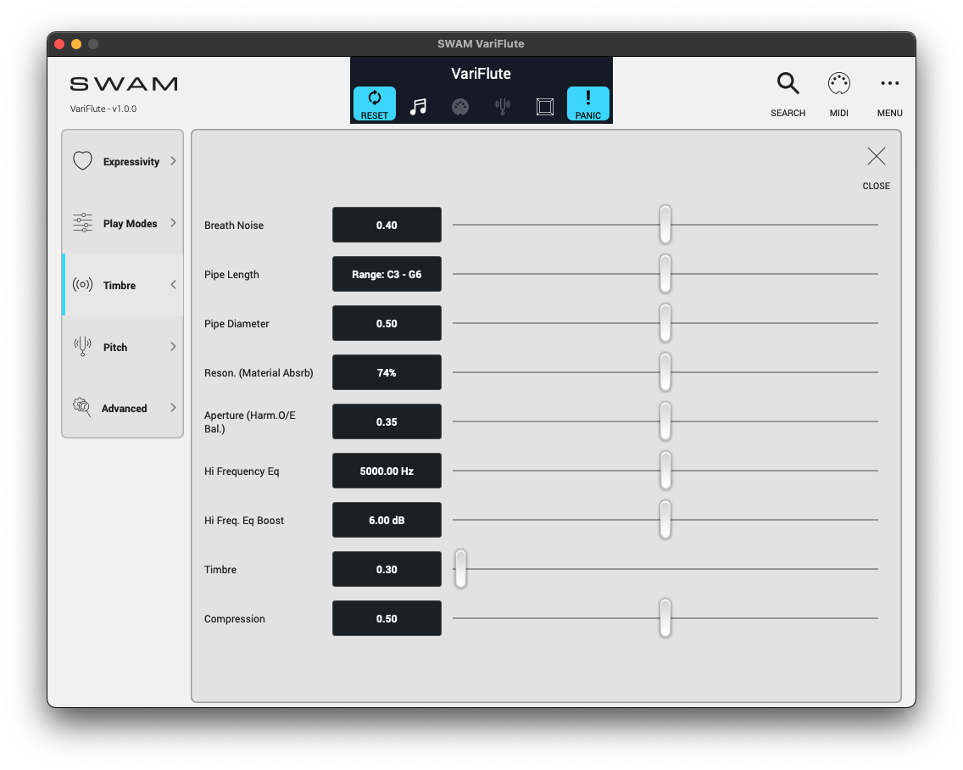Open the three-dot MENU
Viewport: 963px width, 770px height.
889,95
